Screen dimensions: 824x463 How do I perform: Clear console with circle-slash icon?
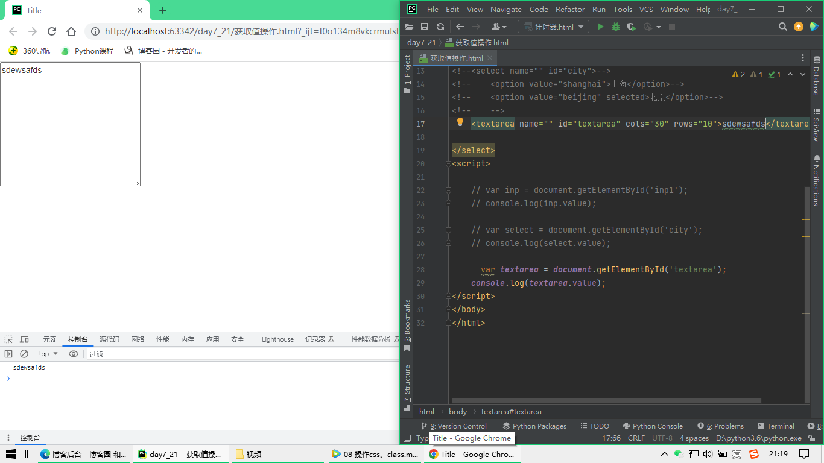tap(24, 354)
